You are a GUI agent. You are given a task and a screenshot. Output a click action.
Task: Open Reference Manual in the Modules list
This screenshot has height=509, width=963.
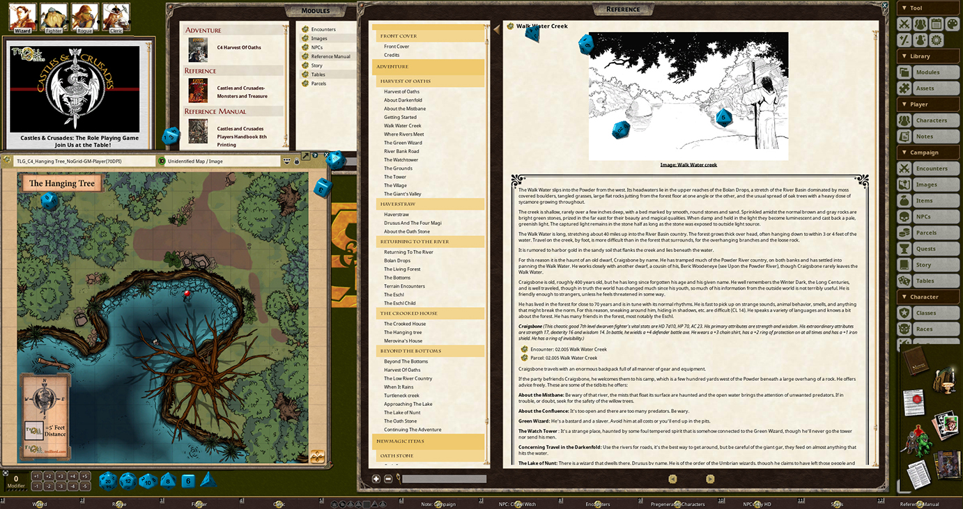coord(330,56)
